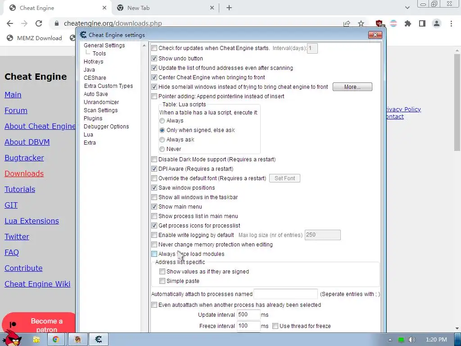Click Become a patron button
This screenshot has width=461, height=346.
(x=39, y=323)
